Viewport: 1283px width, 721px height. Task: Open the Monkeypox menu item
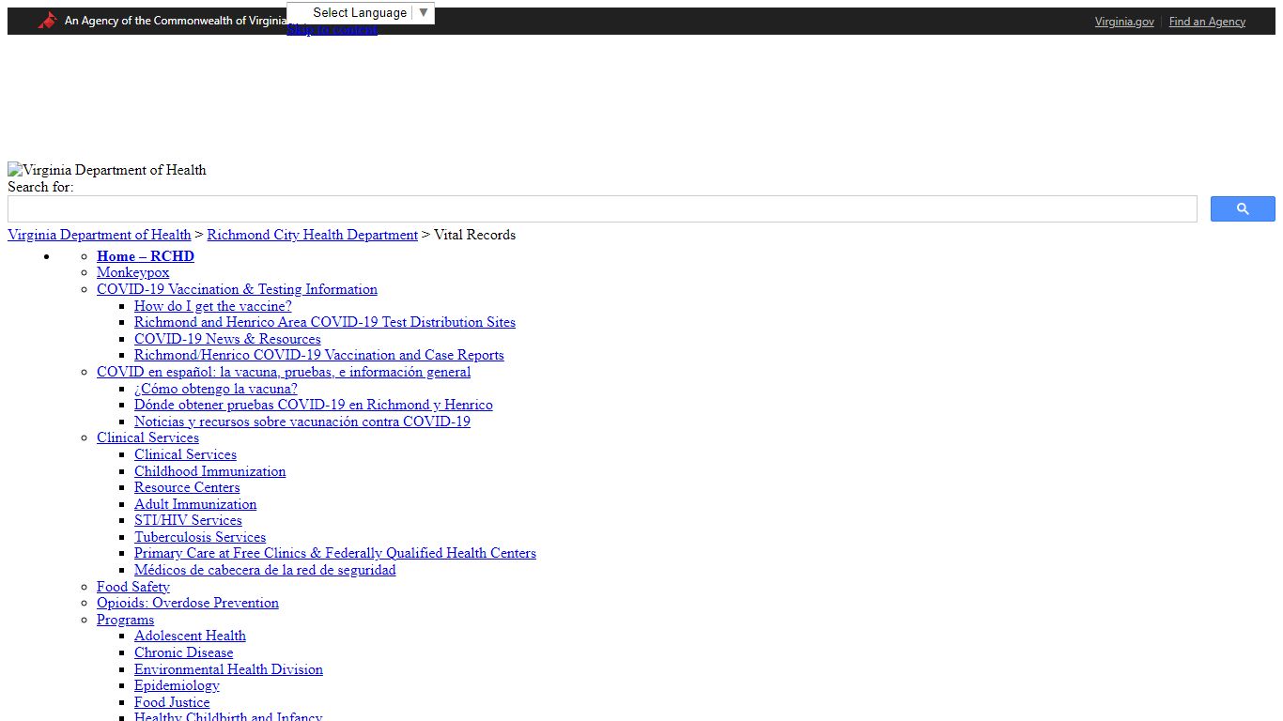133,272
